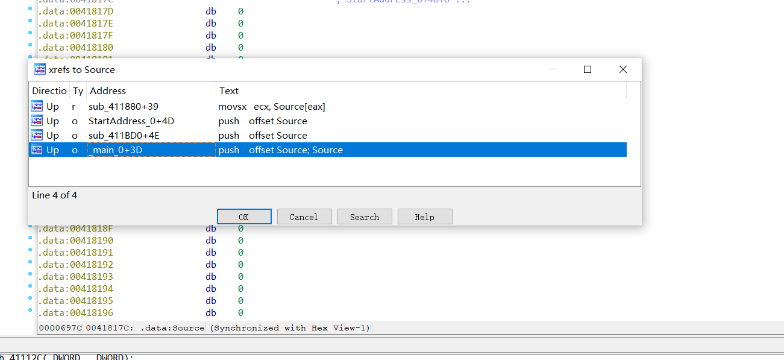The image size is (784, 360).
Task: Sort by the Type column header
Action: tap(78, 91)
